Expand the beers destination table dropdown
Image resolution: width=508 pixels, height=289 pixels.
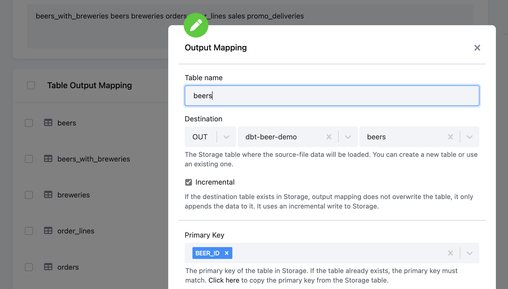[x=470, y=137]
